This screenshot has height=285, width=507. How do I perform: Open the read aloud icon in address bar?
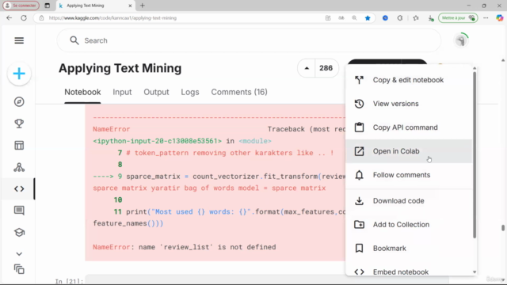341,18
